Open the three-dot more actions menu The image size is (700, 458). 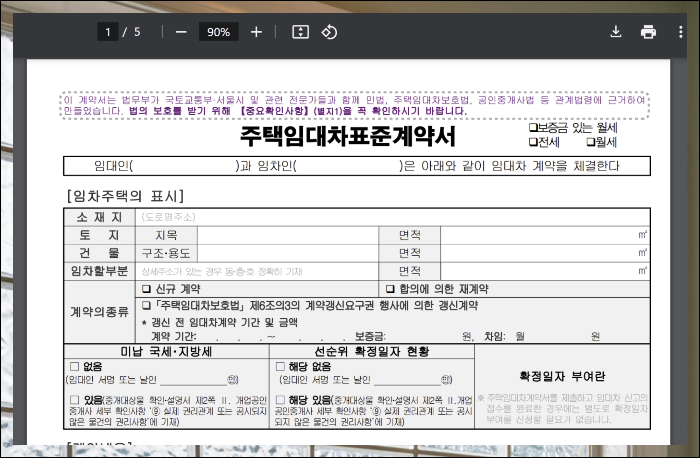coord(680,32)
